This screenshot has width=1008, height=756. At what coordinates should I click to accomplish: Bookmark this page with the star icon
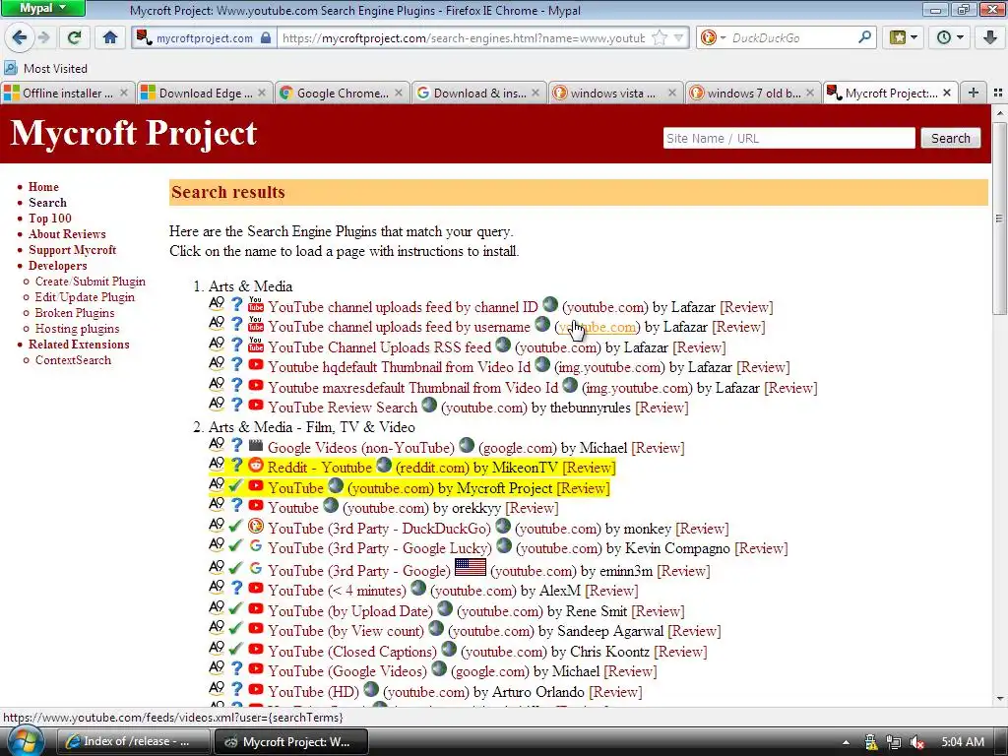pos(660,38)
